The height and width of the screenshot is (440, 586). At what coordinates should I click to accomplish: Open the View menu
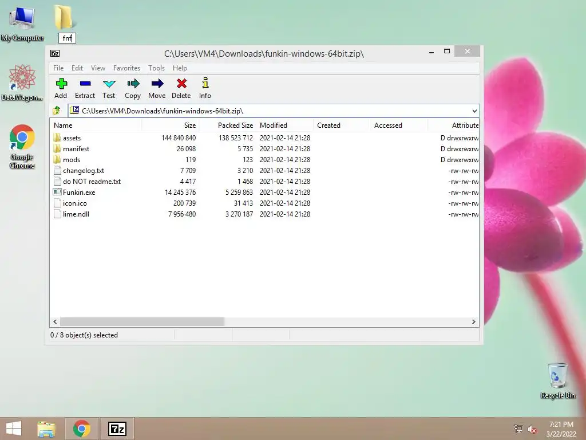click(98, 68)
